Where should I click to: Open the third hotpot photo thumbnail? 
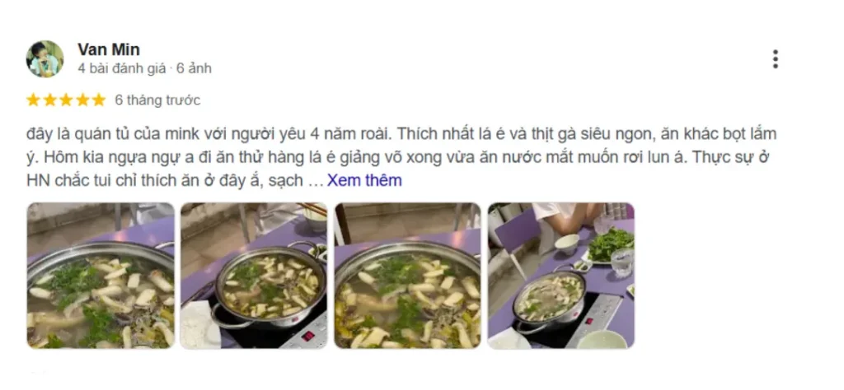pyautogui.click(x=407, y=276)
